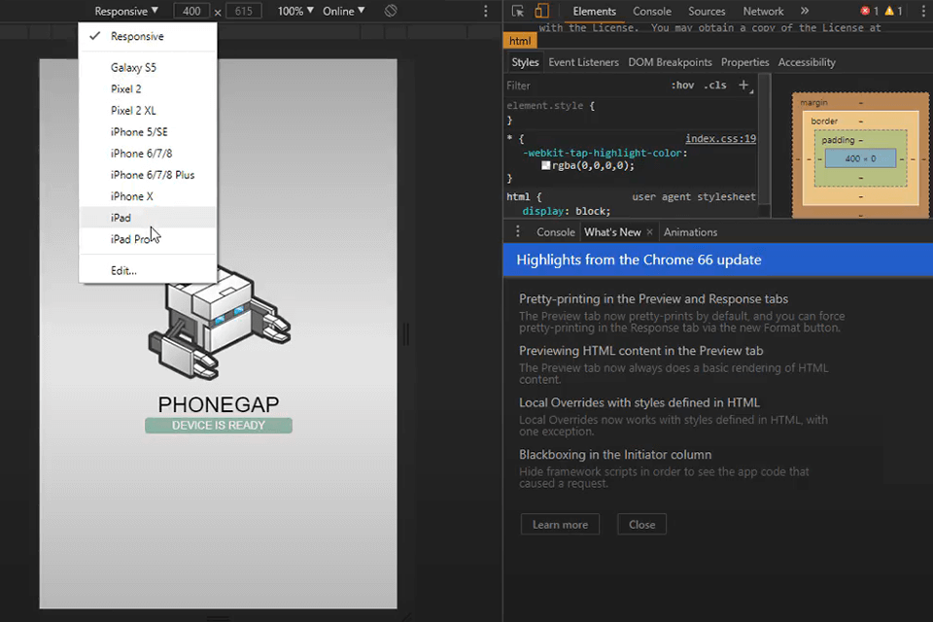The width and height of the screenshot is (933, 622).
Task: Click the Learn more button
Action: (x=560, y=525)
